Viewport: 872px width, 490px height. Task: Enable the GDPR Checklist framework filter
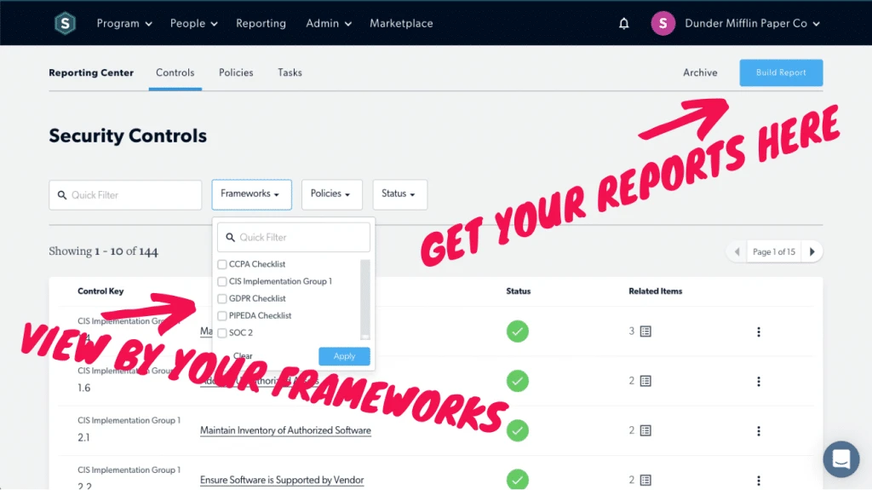(x=222, y=298)
